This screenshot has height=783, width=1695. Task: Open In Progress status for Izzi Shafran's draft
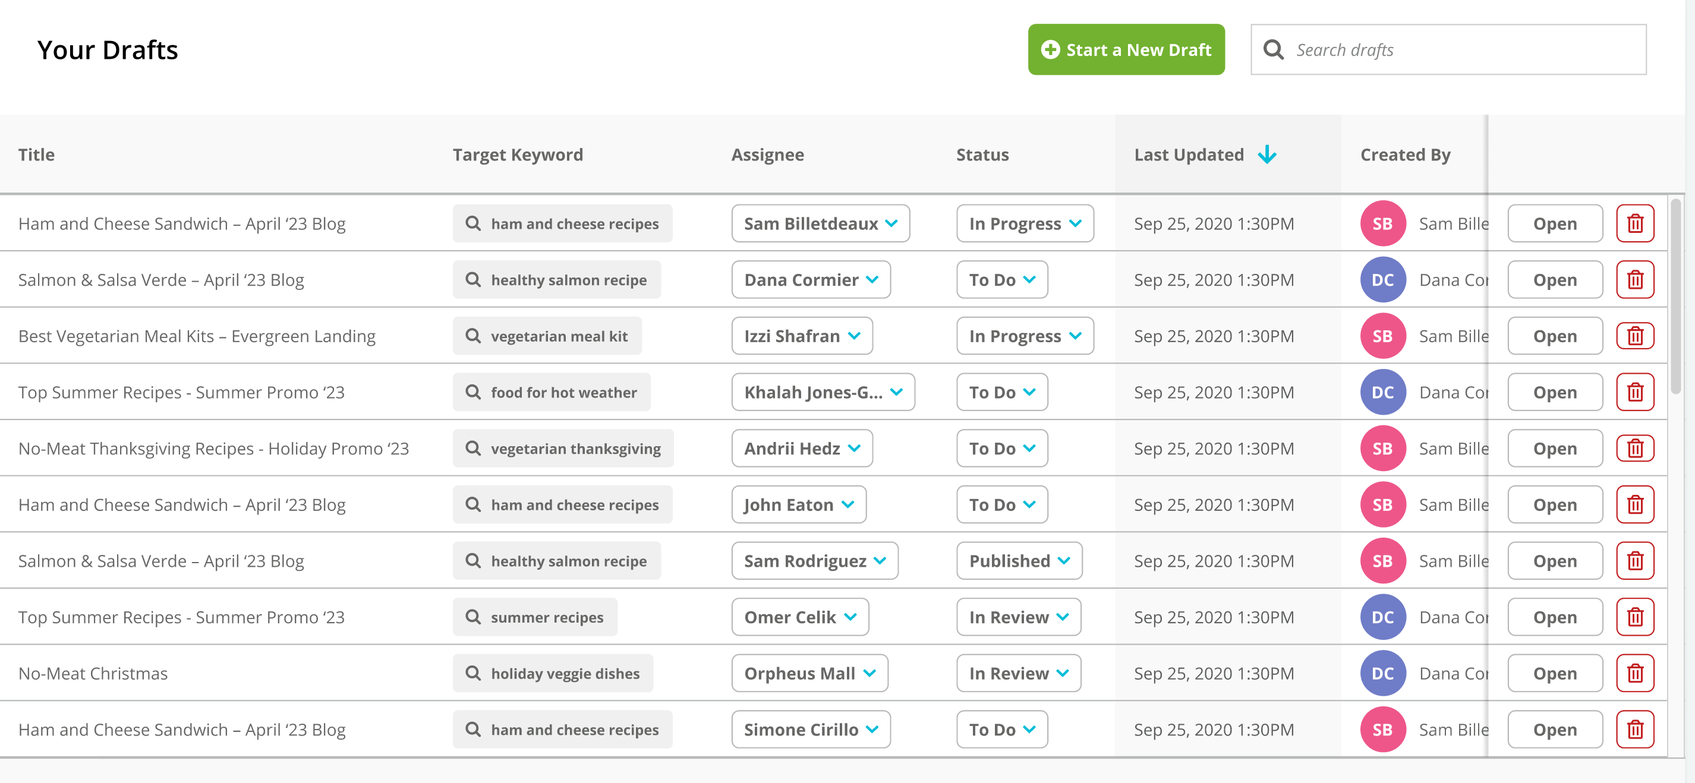(1025, 336)
